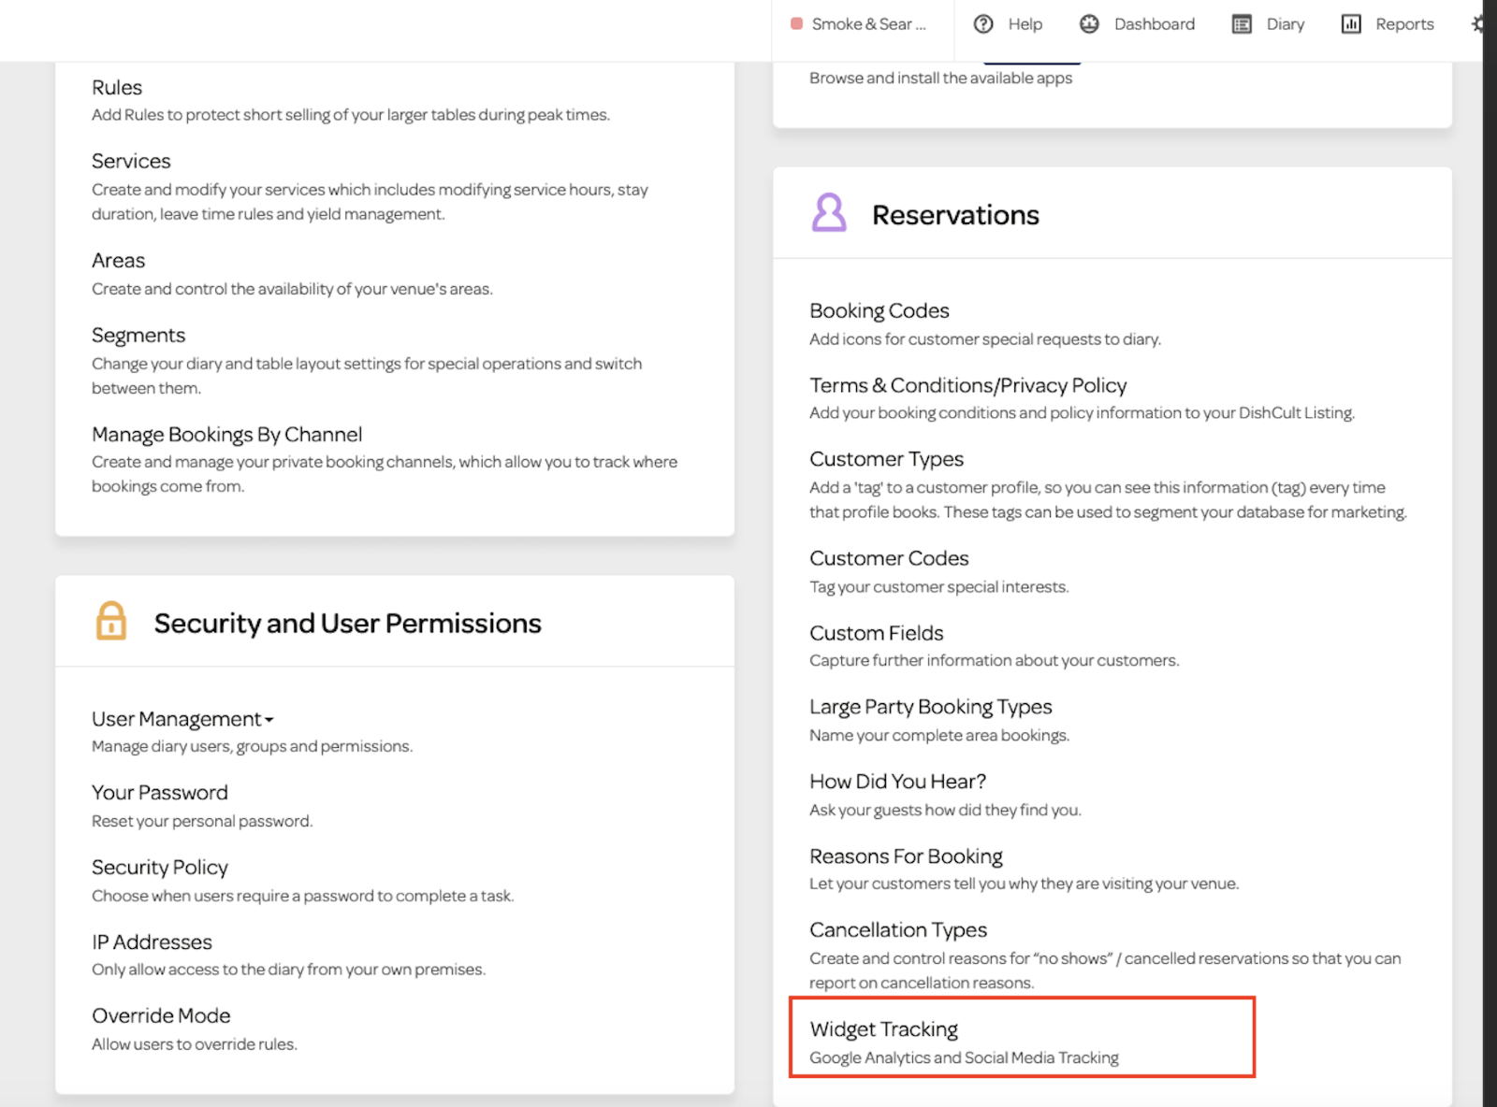
Task: Open the Services settings link
Action: [131, 162]
